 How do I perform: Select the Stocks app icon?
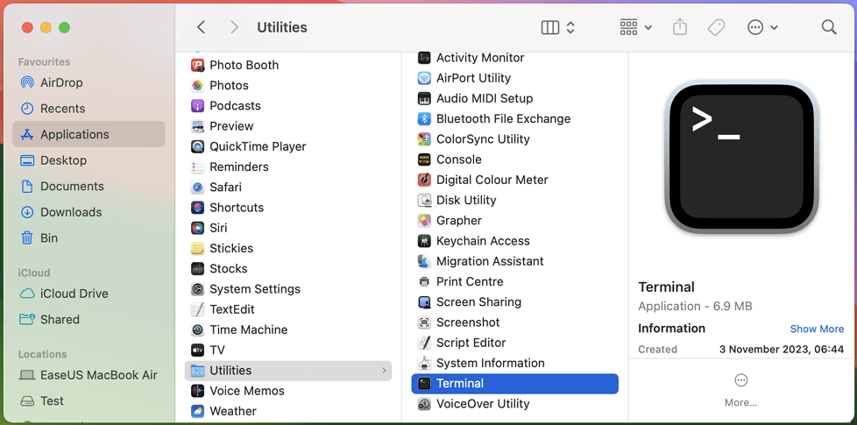point(197,268)
